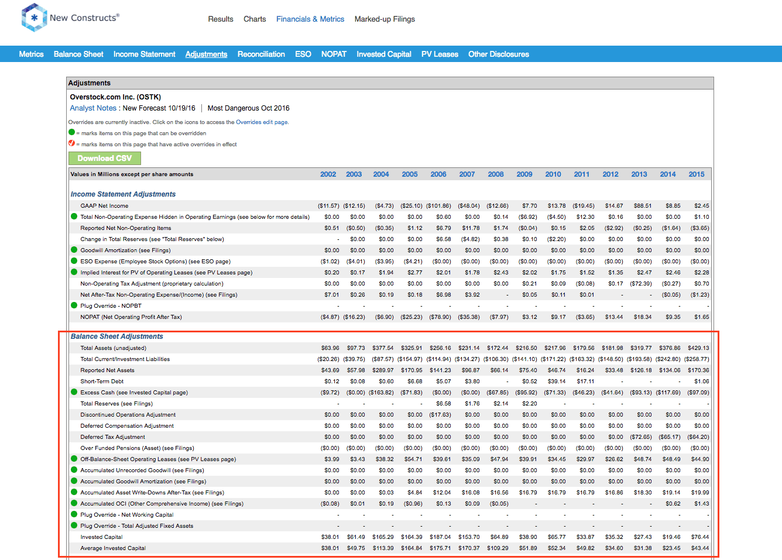This screenshot has height=560, width=782.
Task: Click the 2010 year column link
Action: tap(553, 174)
